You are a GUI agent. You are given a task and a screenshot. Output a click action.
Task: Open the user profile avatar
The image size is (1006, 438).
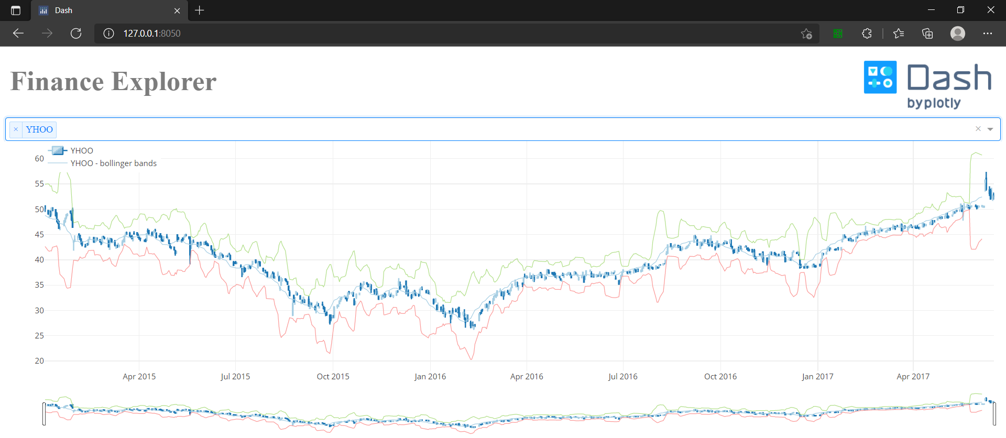click(958, 34)
